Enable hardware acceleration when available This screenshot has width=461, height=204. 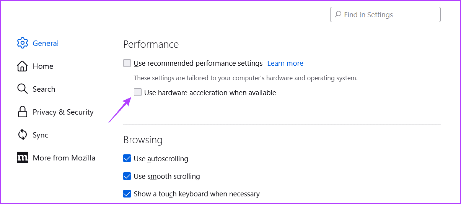click(x=138, y=92)
